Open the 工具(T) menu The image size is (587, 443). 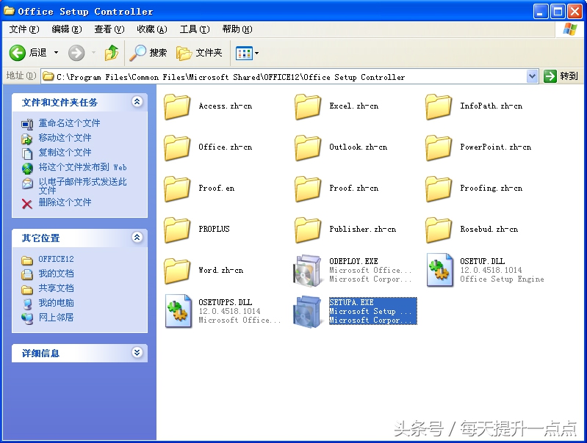(x=195, y=29)
